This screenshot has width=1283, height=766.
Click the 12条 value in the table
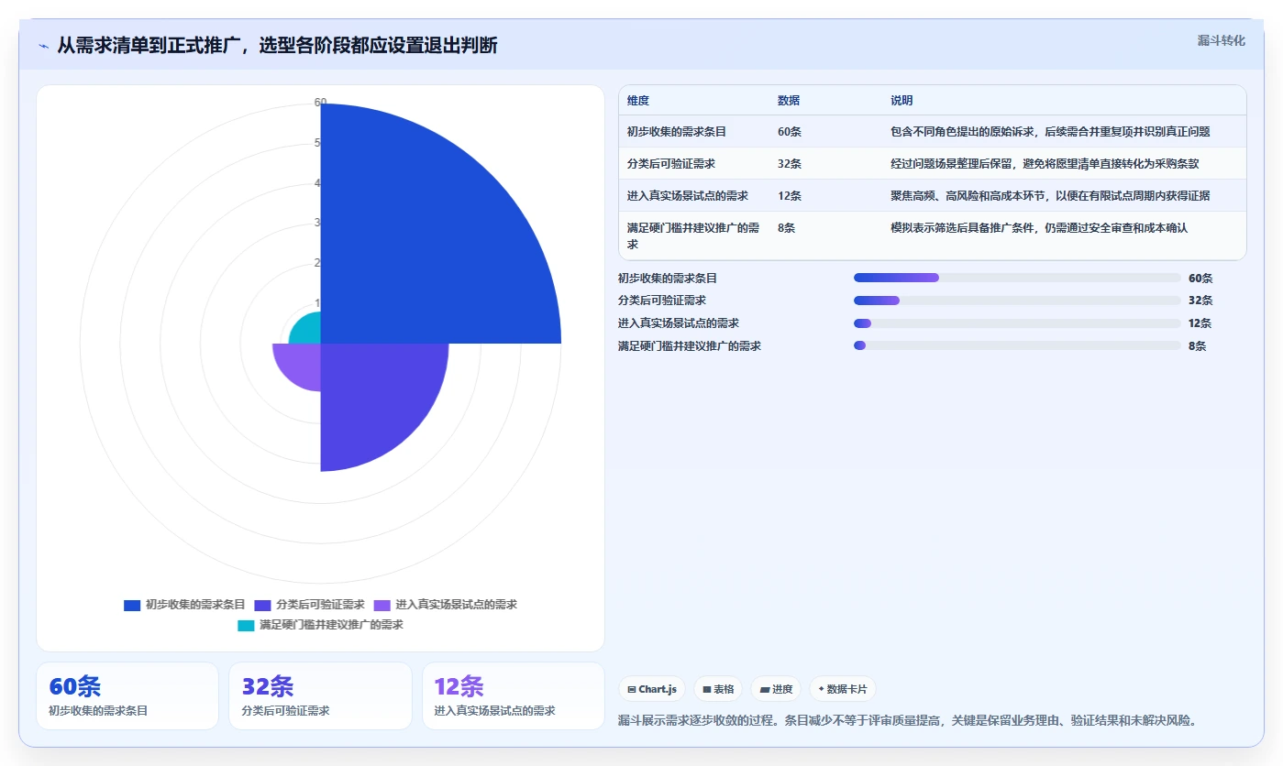point(790,196)
